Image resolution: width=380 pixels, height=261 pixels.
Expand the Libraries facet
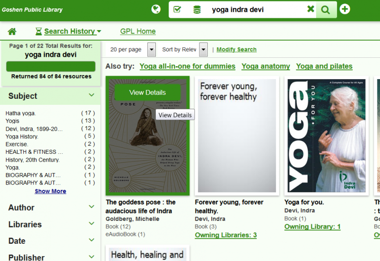tap(92, 223)
